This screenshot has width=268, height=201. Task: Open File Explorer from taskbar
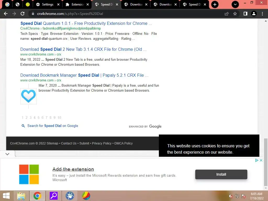tap(21, 196)
